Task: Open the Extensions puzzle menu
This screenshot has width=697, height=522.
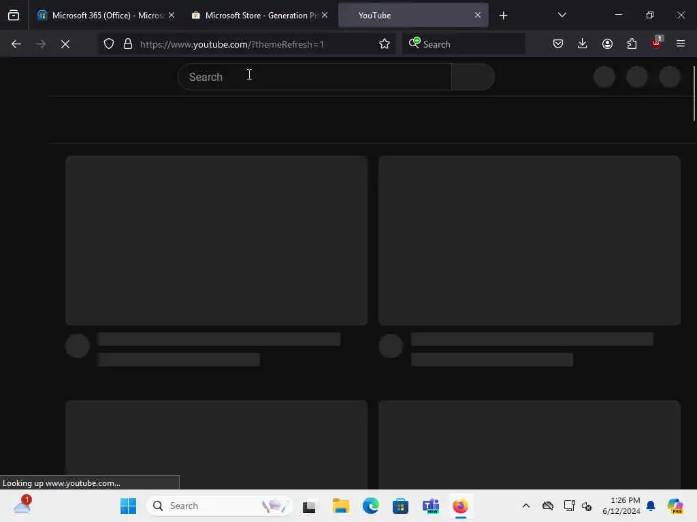Action: 632,43
